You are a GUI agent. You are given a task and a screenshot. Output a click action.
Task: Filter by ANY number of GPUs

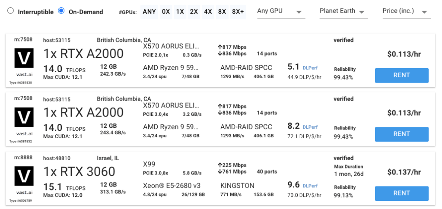point(150,12)
